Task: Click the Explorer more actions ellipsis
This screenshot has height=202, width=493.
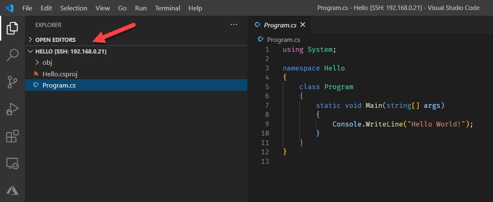Action: pos(234,25)
